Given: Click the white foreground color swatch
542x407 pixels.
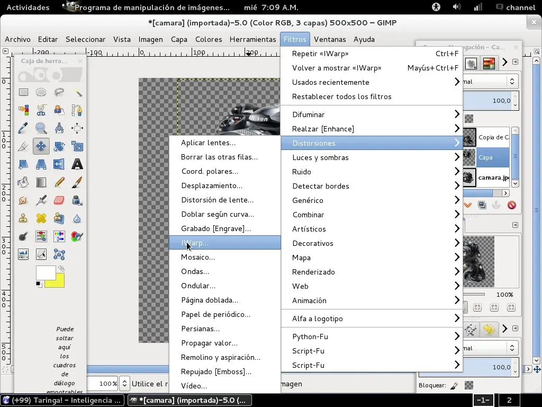Looking at the screenshot, I should pos(46,273).
